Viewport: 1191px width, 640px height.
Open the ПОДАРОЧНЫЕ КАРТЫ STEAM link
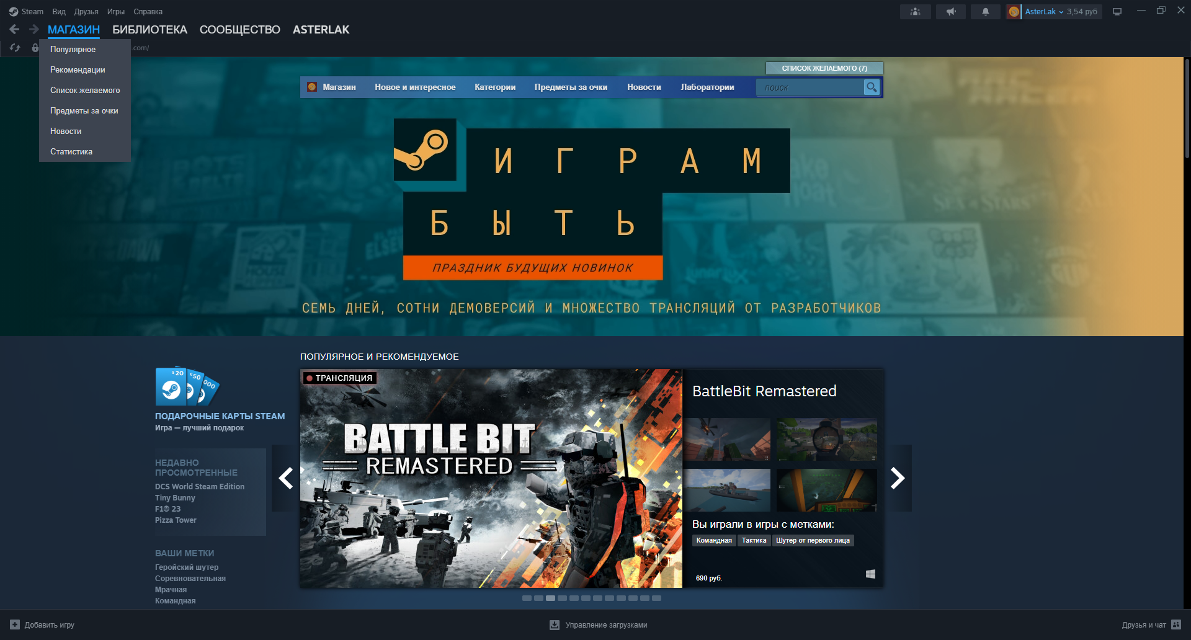click(220, 416)
